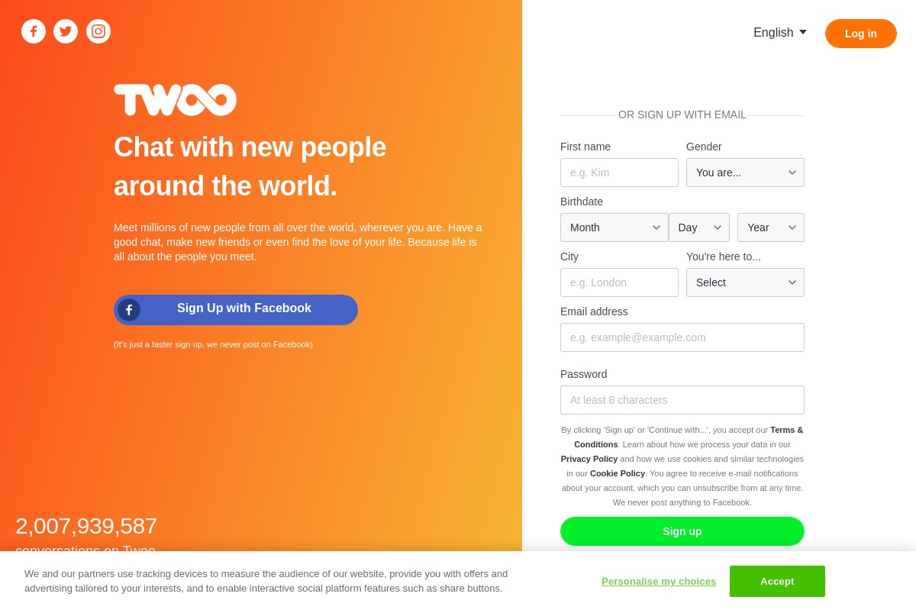The width and height of the screenshot is (916, 613).
Task: Open the birthdate Month dropdown
Action: (x=614, y=227)
